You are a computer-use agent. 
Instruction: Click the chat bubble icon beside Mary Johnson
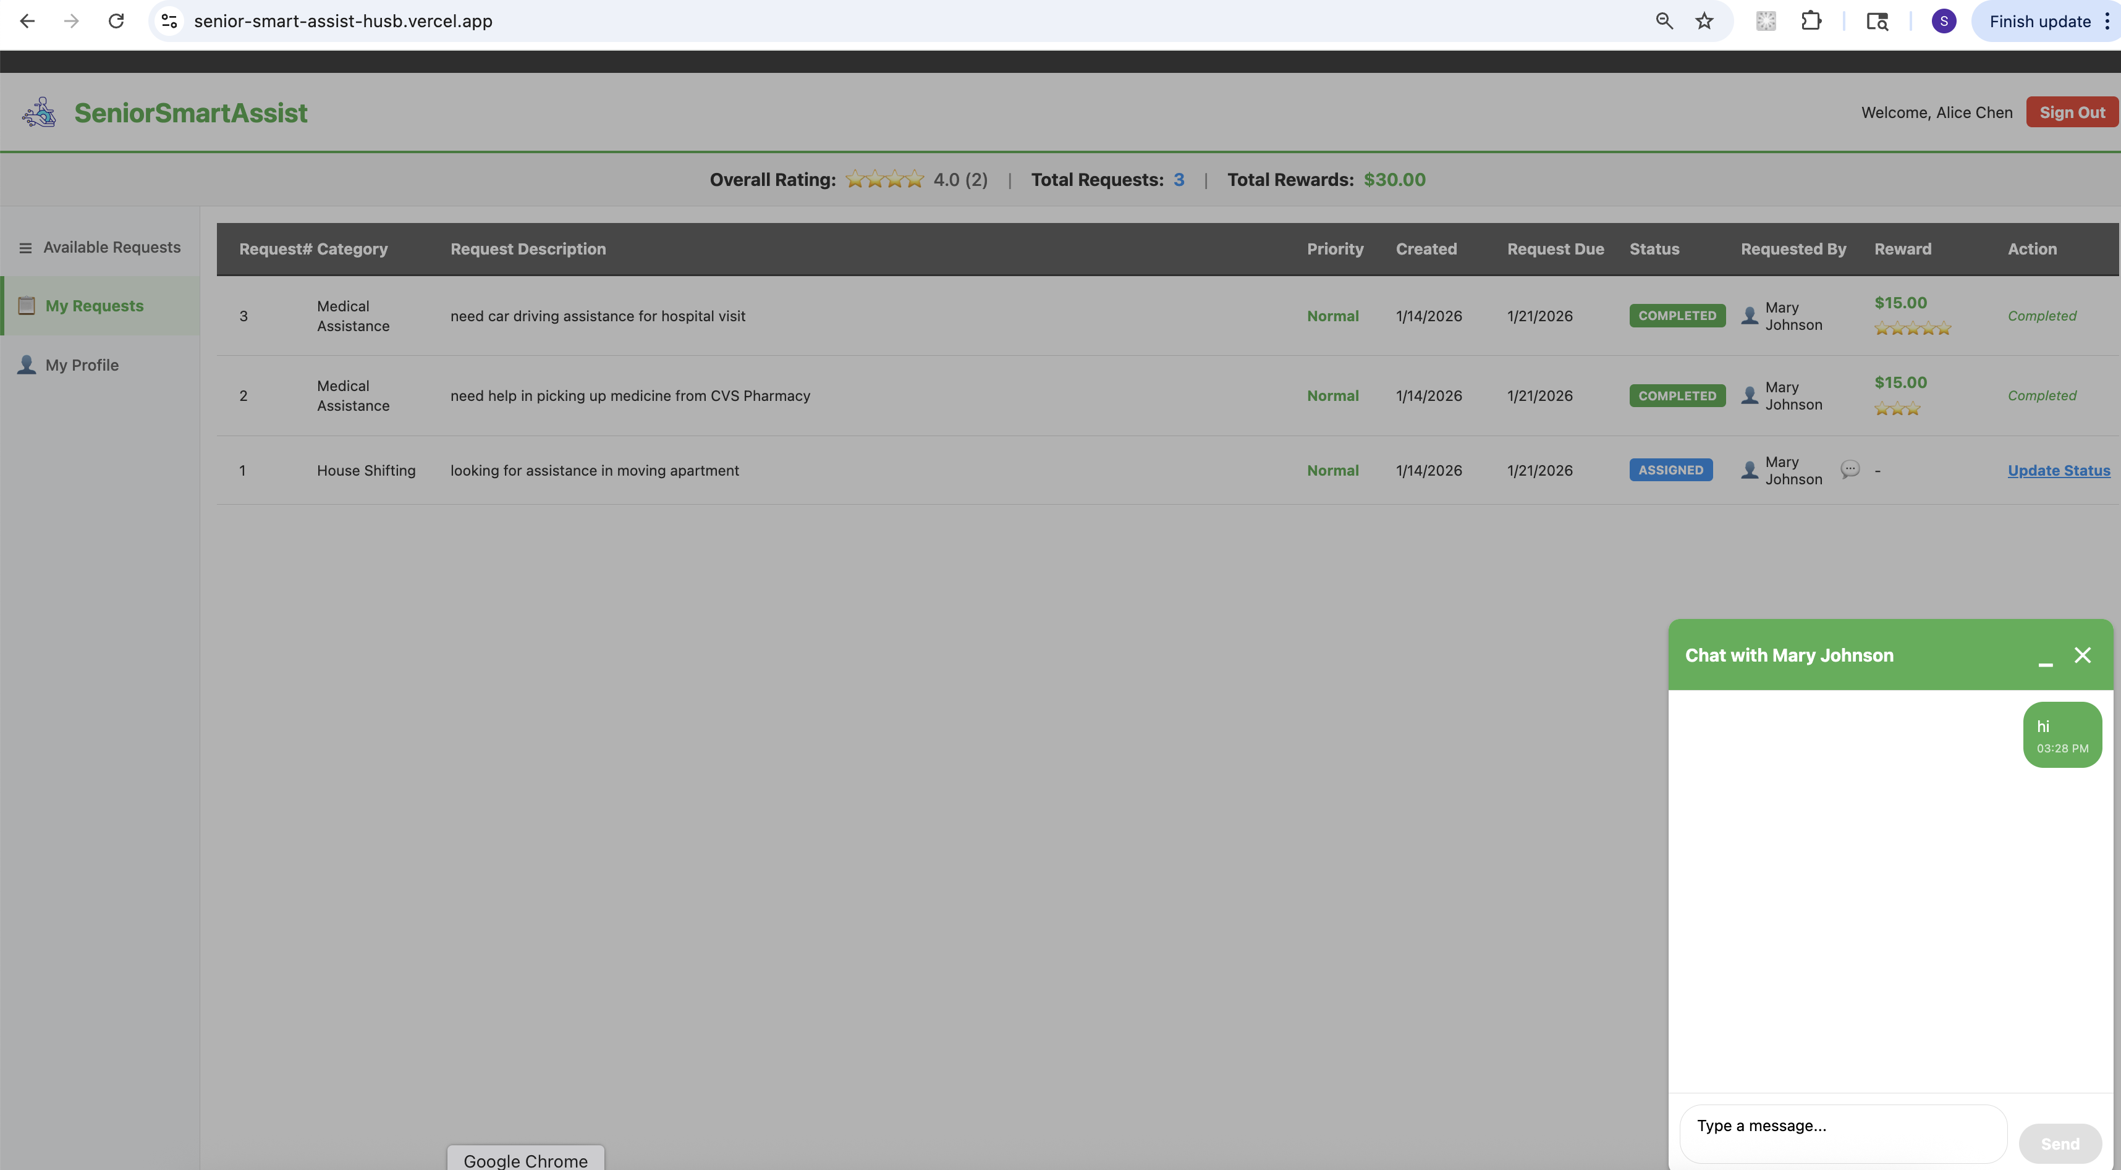(x=1849, y=469)
